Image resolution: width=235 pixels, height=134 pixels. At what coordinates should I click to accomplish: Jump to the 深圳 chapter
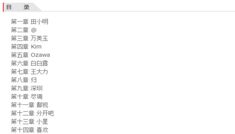point(37,88)
